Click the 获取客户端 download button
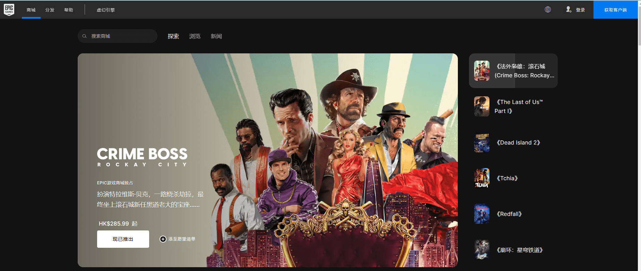641x271 pixels. 615,10
